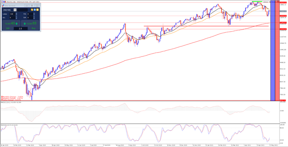This screenshot has width=288, height=147.
Task: Focus the Lots input field
Action: (x=12, y=14)
